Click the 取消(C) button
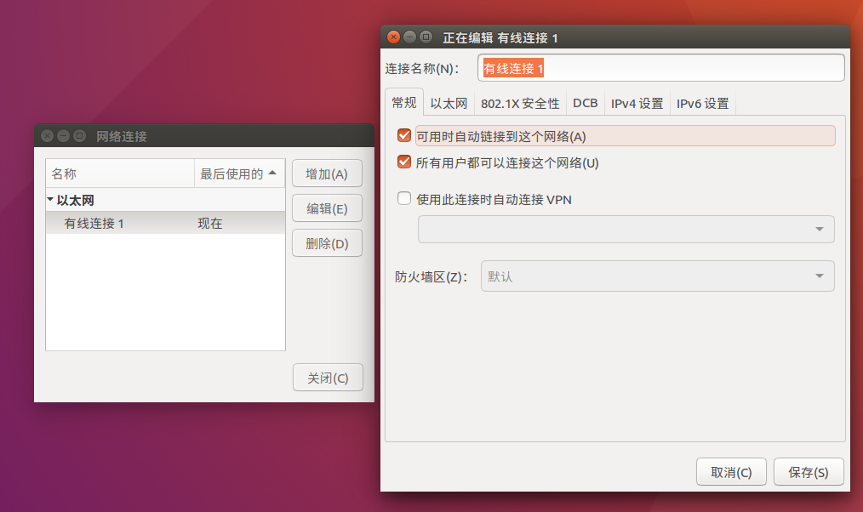The width and height of the screenshot is (863, 512). 731,472
